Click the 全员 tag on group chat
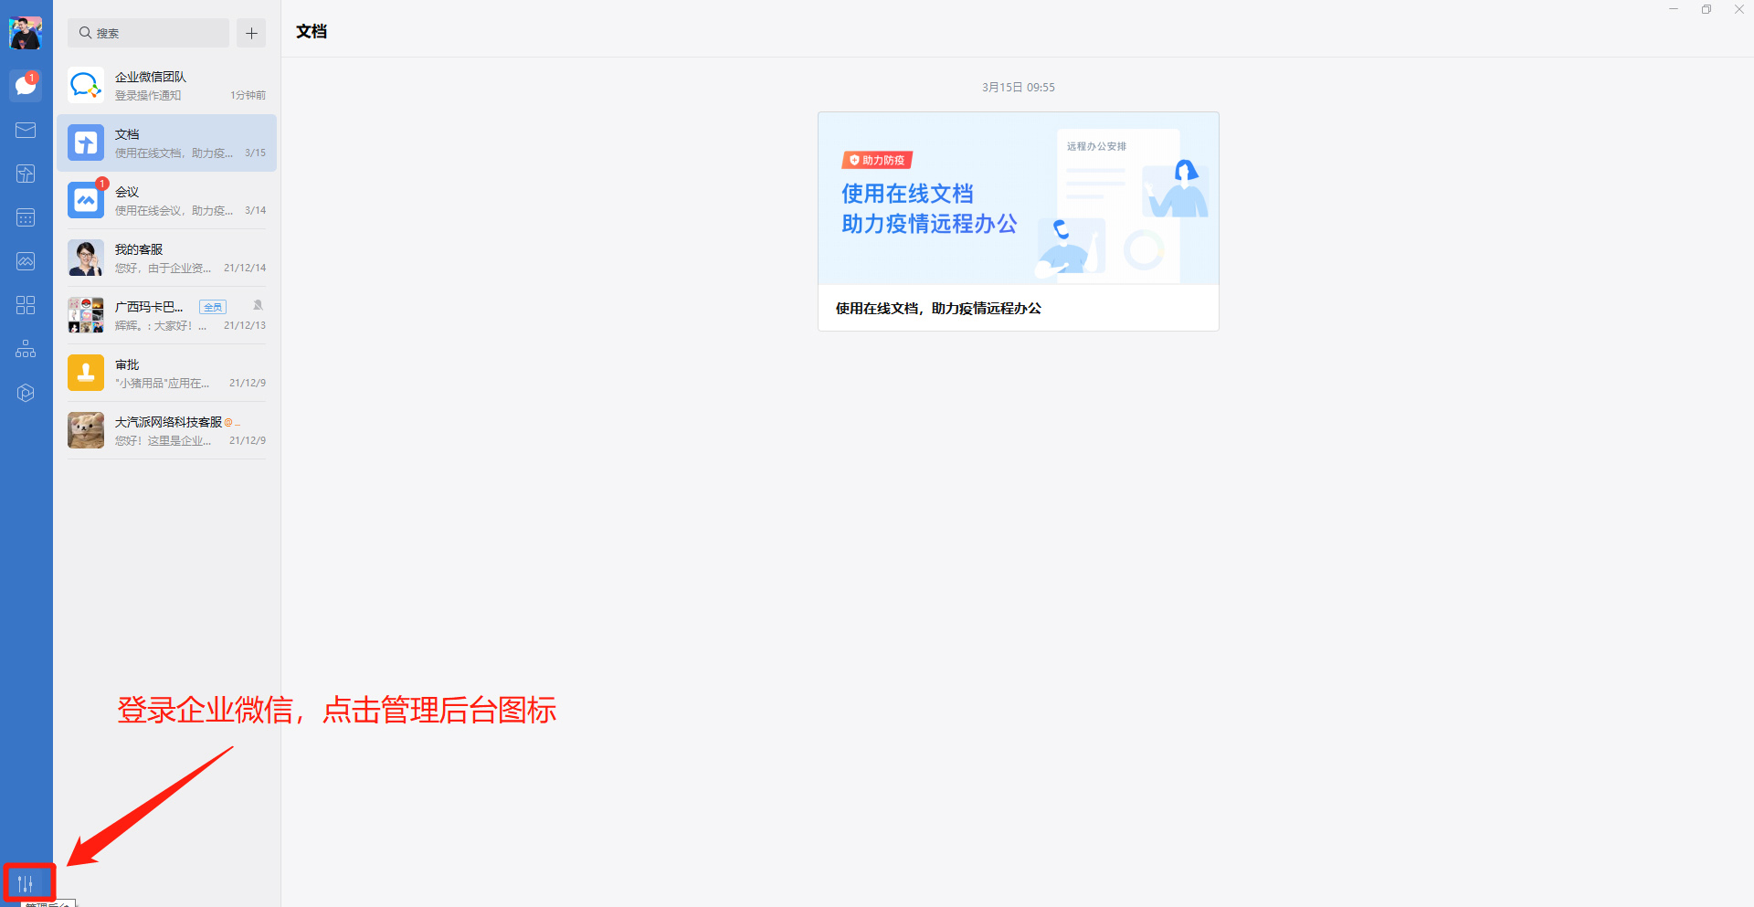 (x=213, y=307)
